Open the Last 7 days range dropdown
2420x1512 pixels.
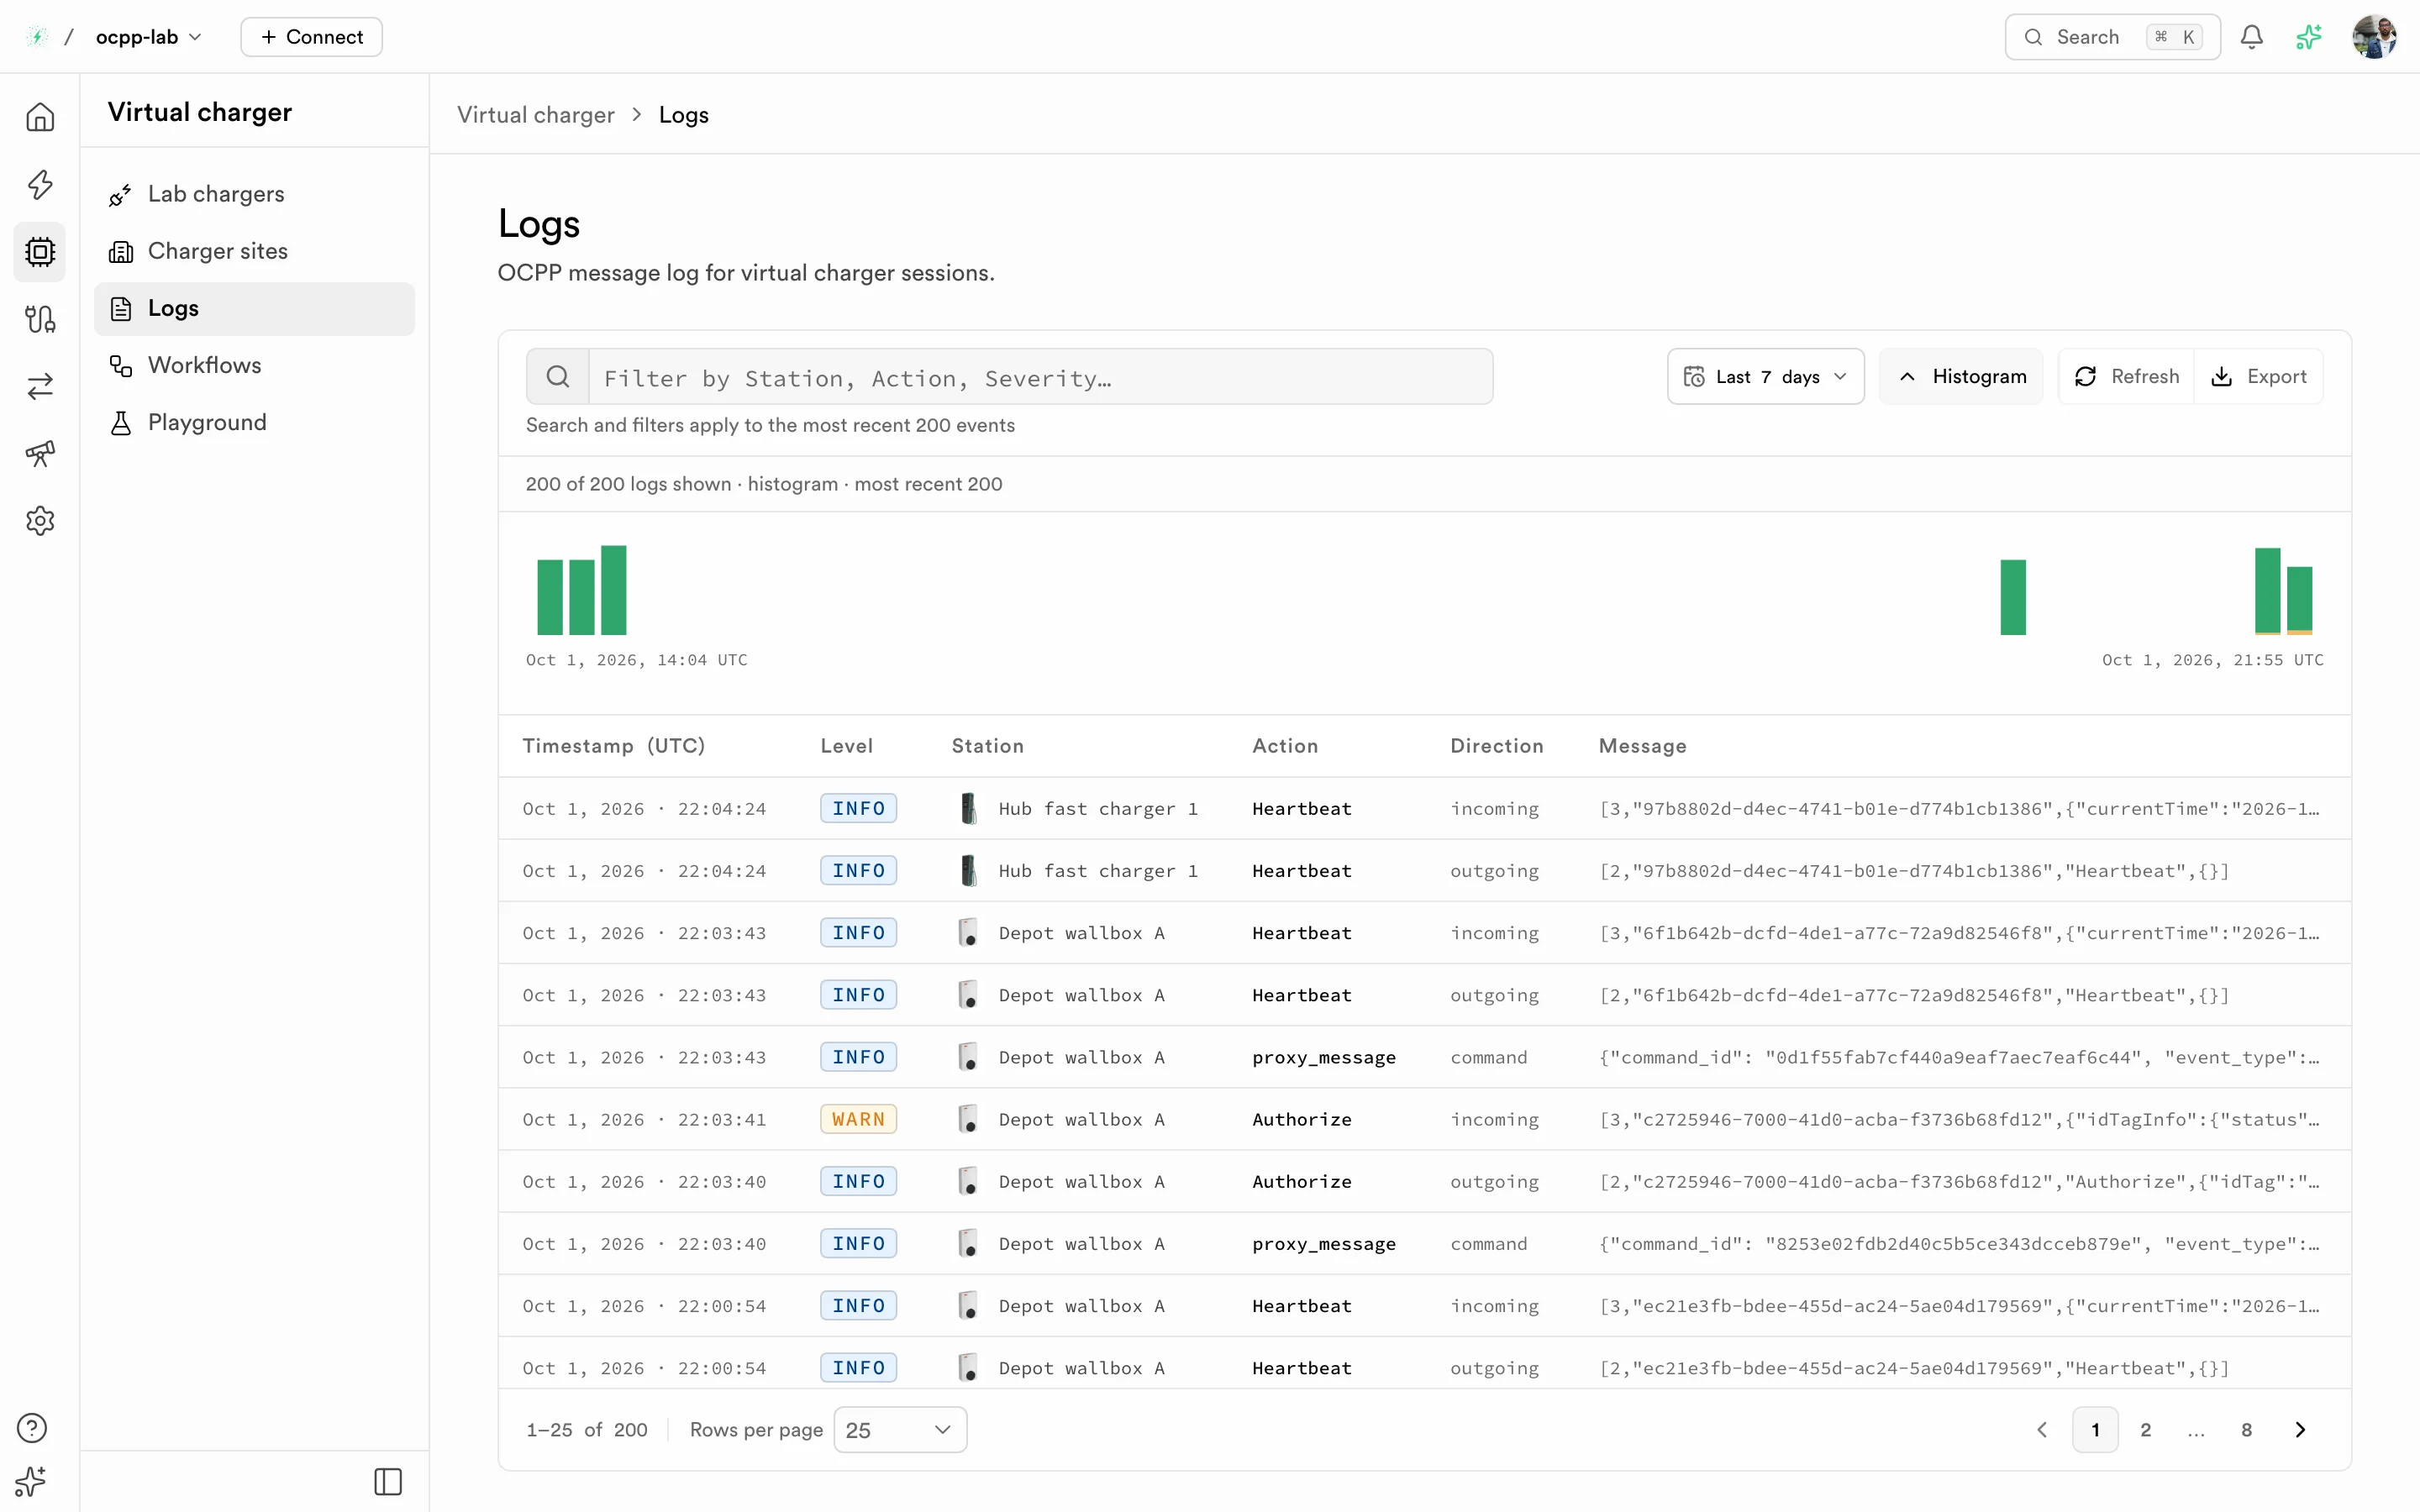pyautogui.click(x=1765, y=377)
